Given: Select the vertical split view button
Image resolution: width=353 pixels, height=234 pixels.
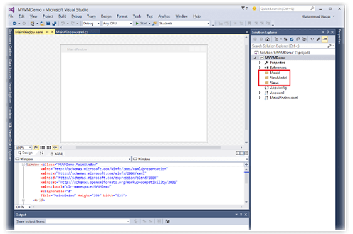Looking at the screenshot, I should click(238, 153).
